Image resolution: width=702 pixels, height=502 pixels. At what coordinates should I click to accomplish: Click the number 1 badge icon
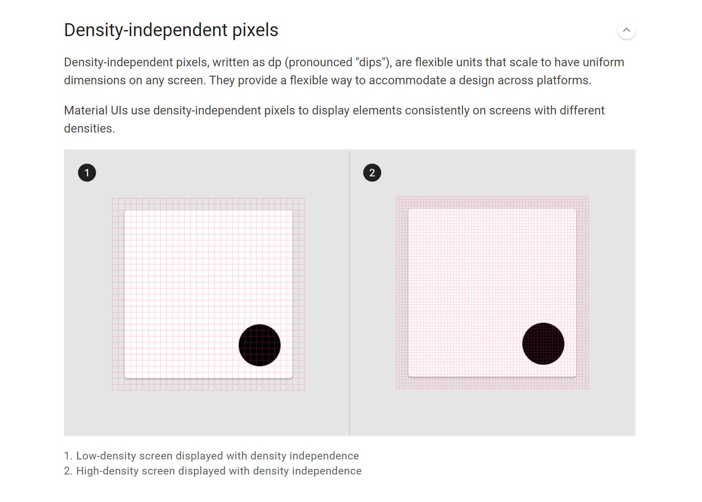[x=87, y=173]
